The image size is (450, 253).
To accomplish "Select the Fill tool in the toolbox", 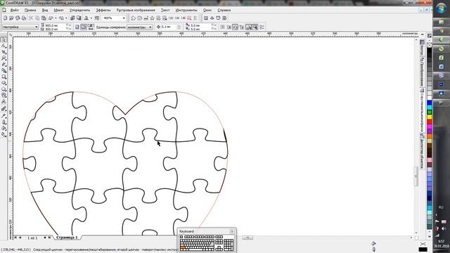I will click(x=4, y=128).
